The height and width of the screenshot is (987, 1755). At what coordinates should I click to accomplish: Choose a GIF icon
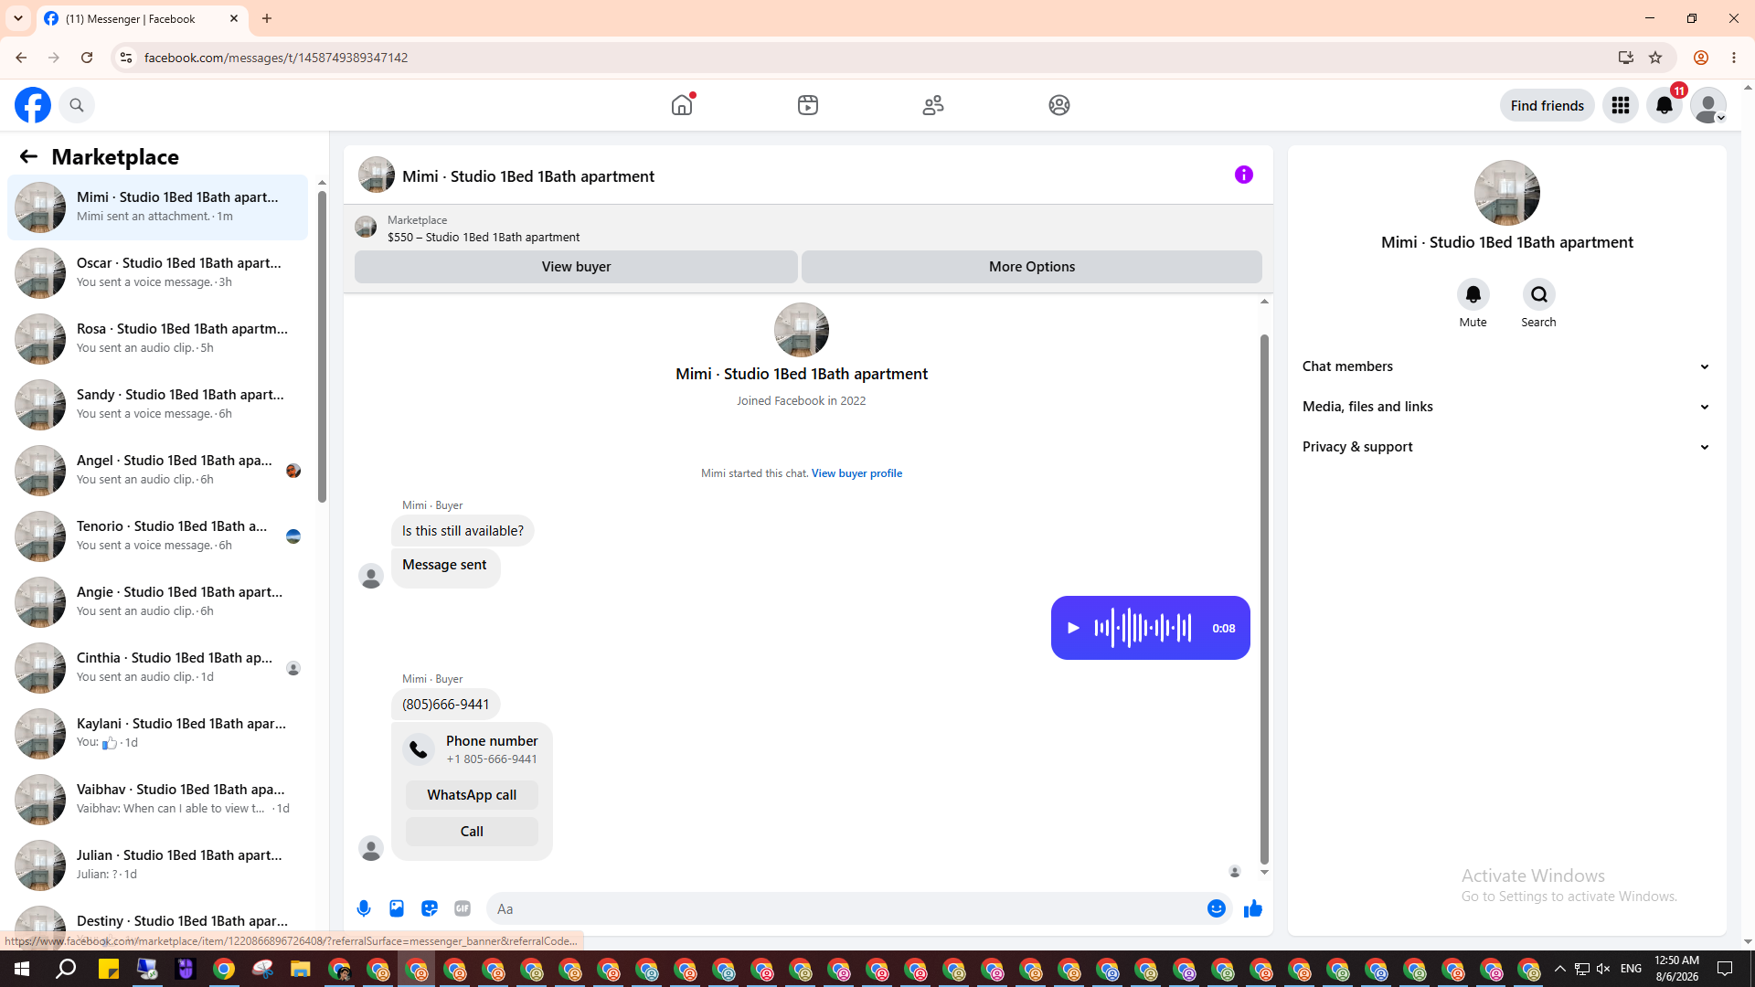pos(463,908)
